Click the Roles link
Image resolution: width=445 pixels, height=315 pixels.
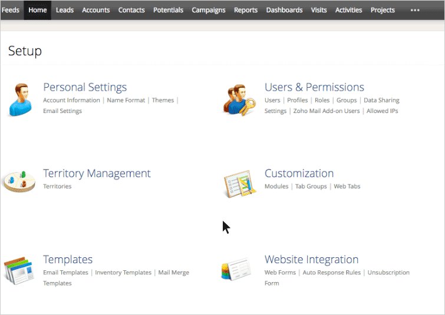pyautogui.click(x=322, y=100)
